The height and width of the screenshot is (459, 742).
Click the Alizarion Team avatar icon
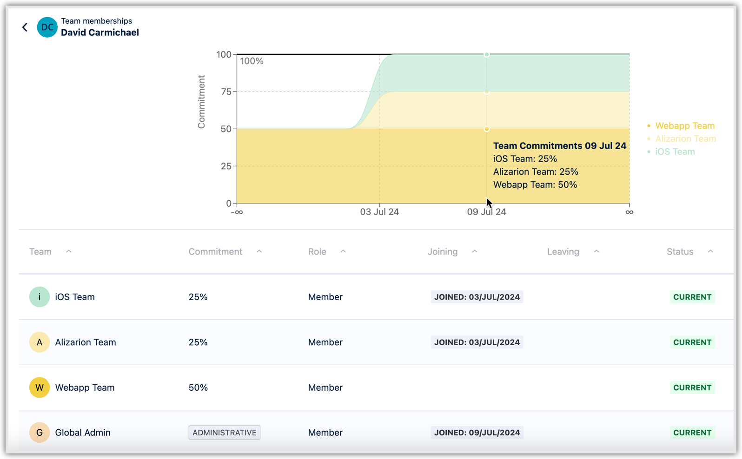(40, 342)
